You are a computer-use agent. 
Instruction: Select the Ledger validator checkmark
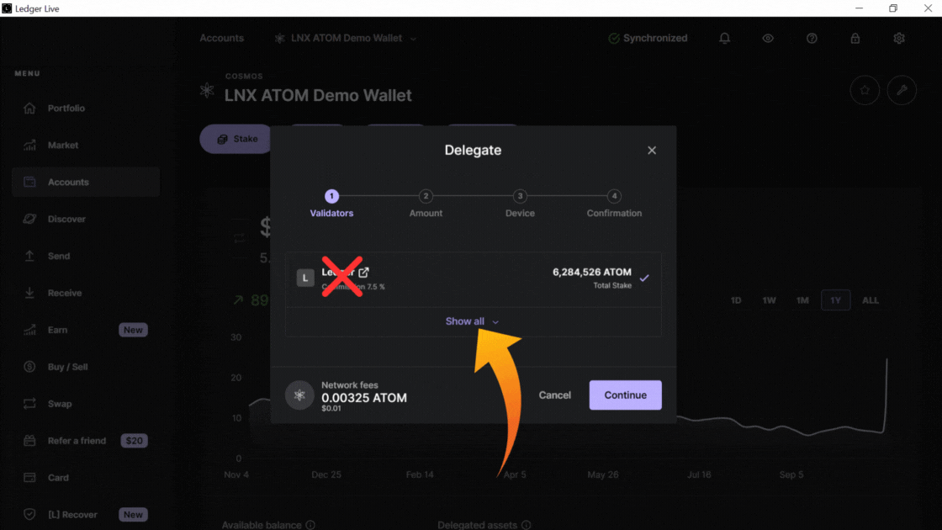(644, 278)
